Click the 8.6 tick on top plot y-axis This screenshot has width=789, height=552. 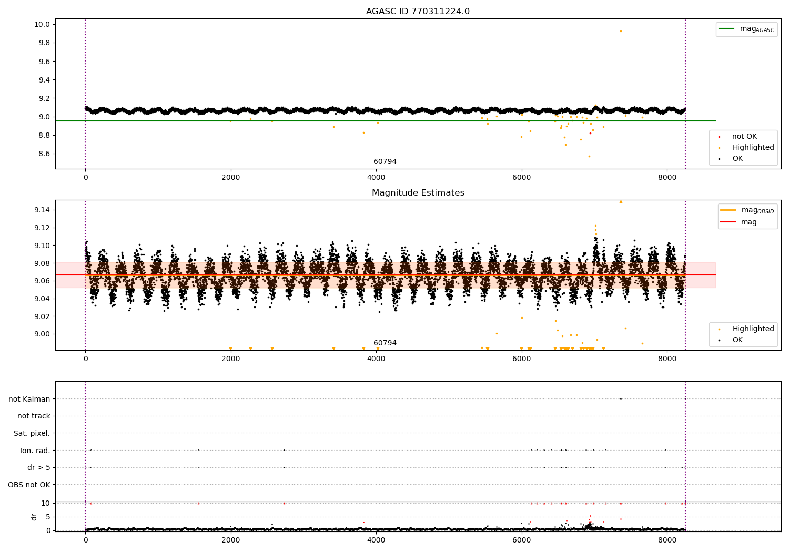(x=45, y=154)
